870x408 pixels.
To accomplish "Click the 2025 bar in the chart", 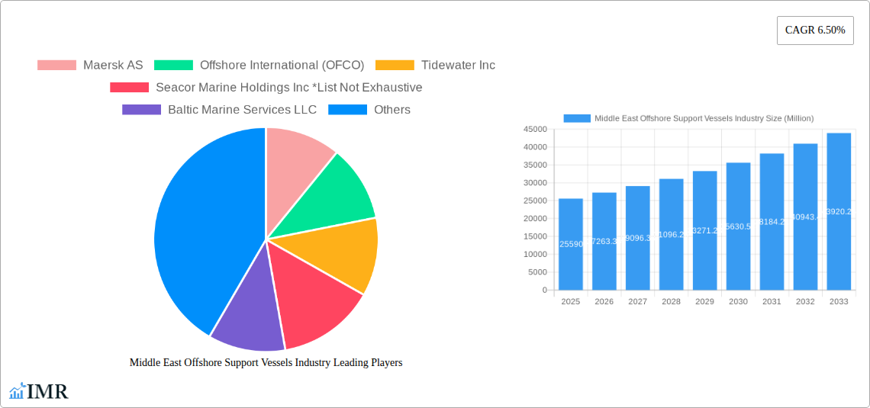I will (x=571, y=244).
